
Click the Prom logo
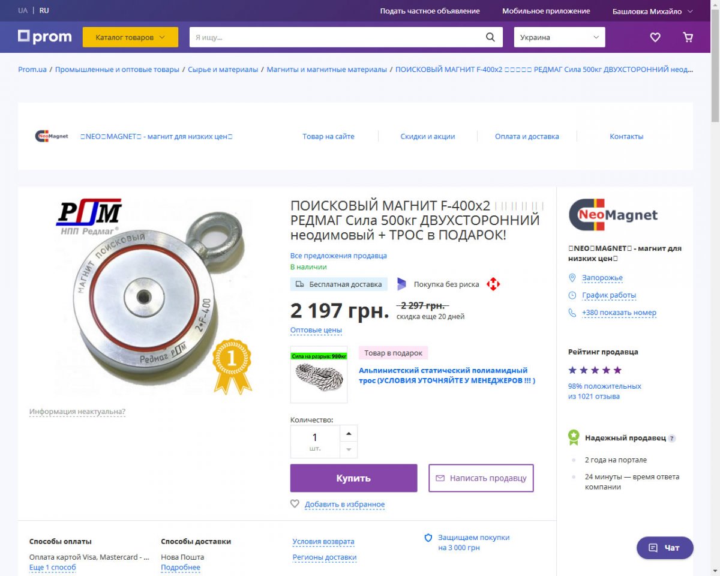[45, 37]
